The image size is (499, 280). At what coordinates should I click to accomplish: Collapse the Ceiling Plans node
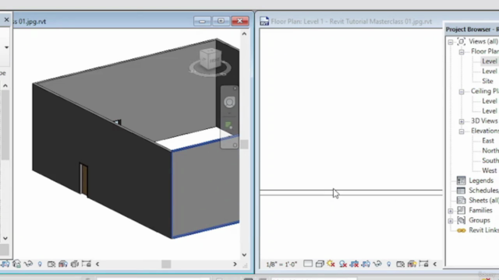click(462, 92)
